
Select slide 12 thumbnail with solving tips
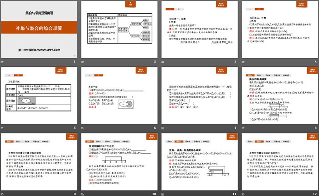(x=280, y=162)
